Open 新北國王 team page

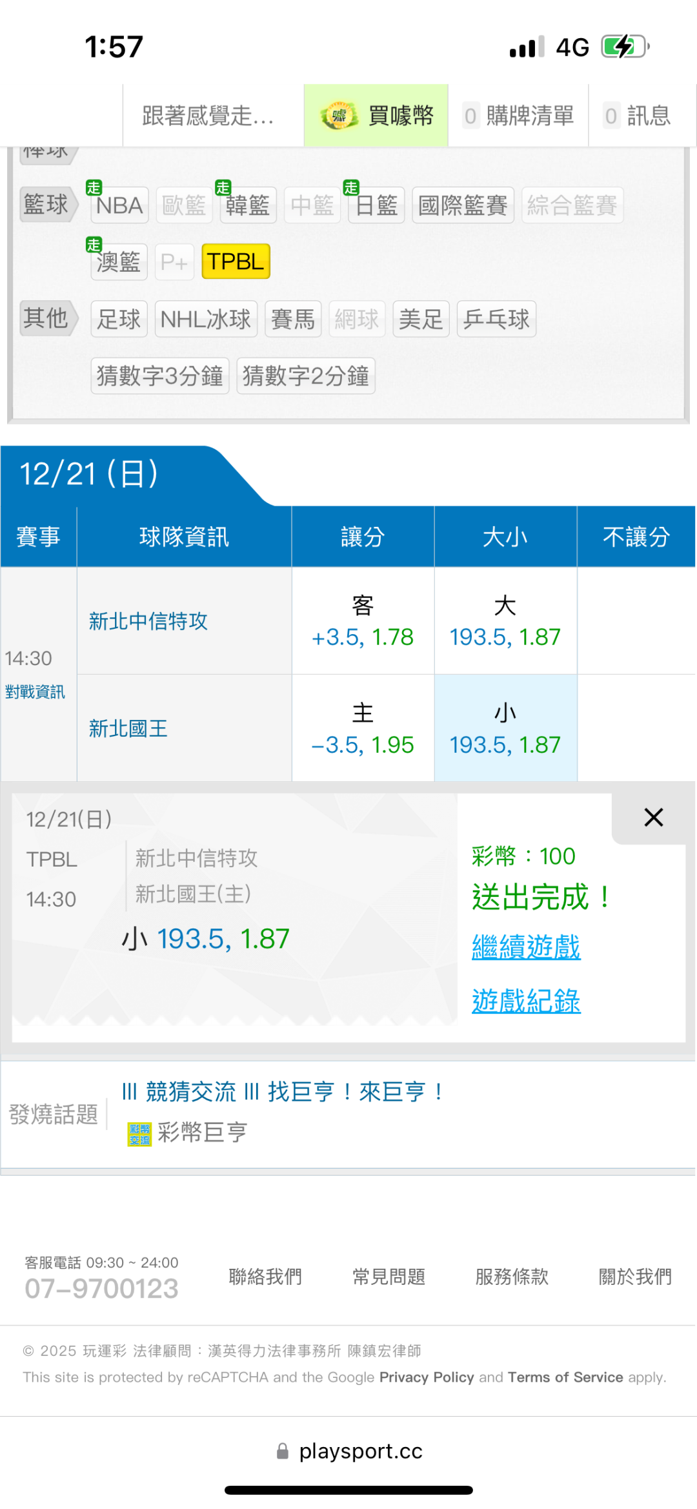coord(128,728)
